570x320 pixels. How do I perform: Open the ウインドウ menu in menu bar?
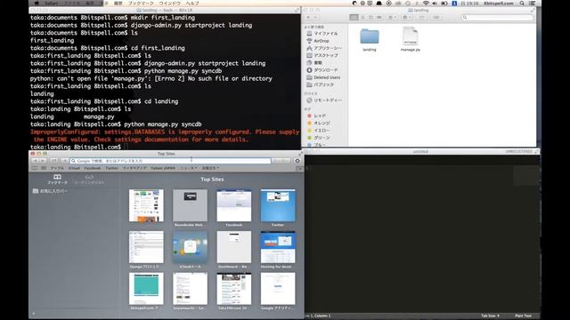170,4
